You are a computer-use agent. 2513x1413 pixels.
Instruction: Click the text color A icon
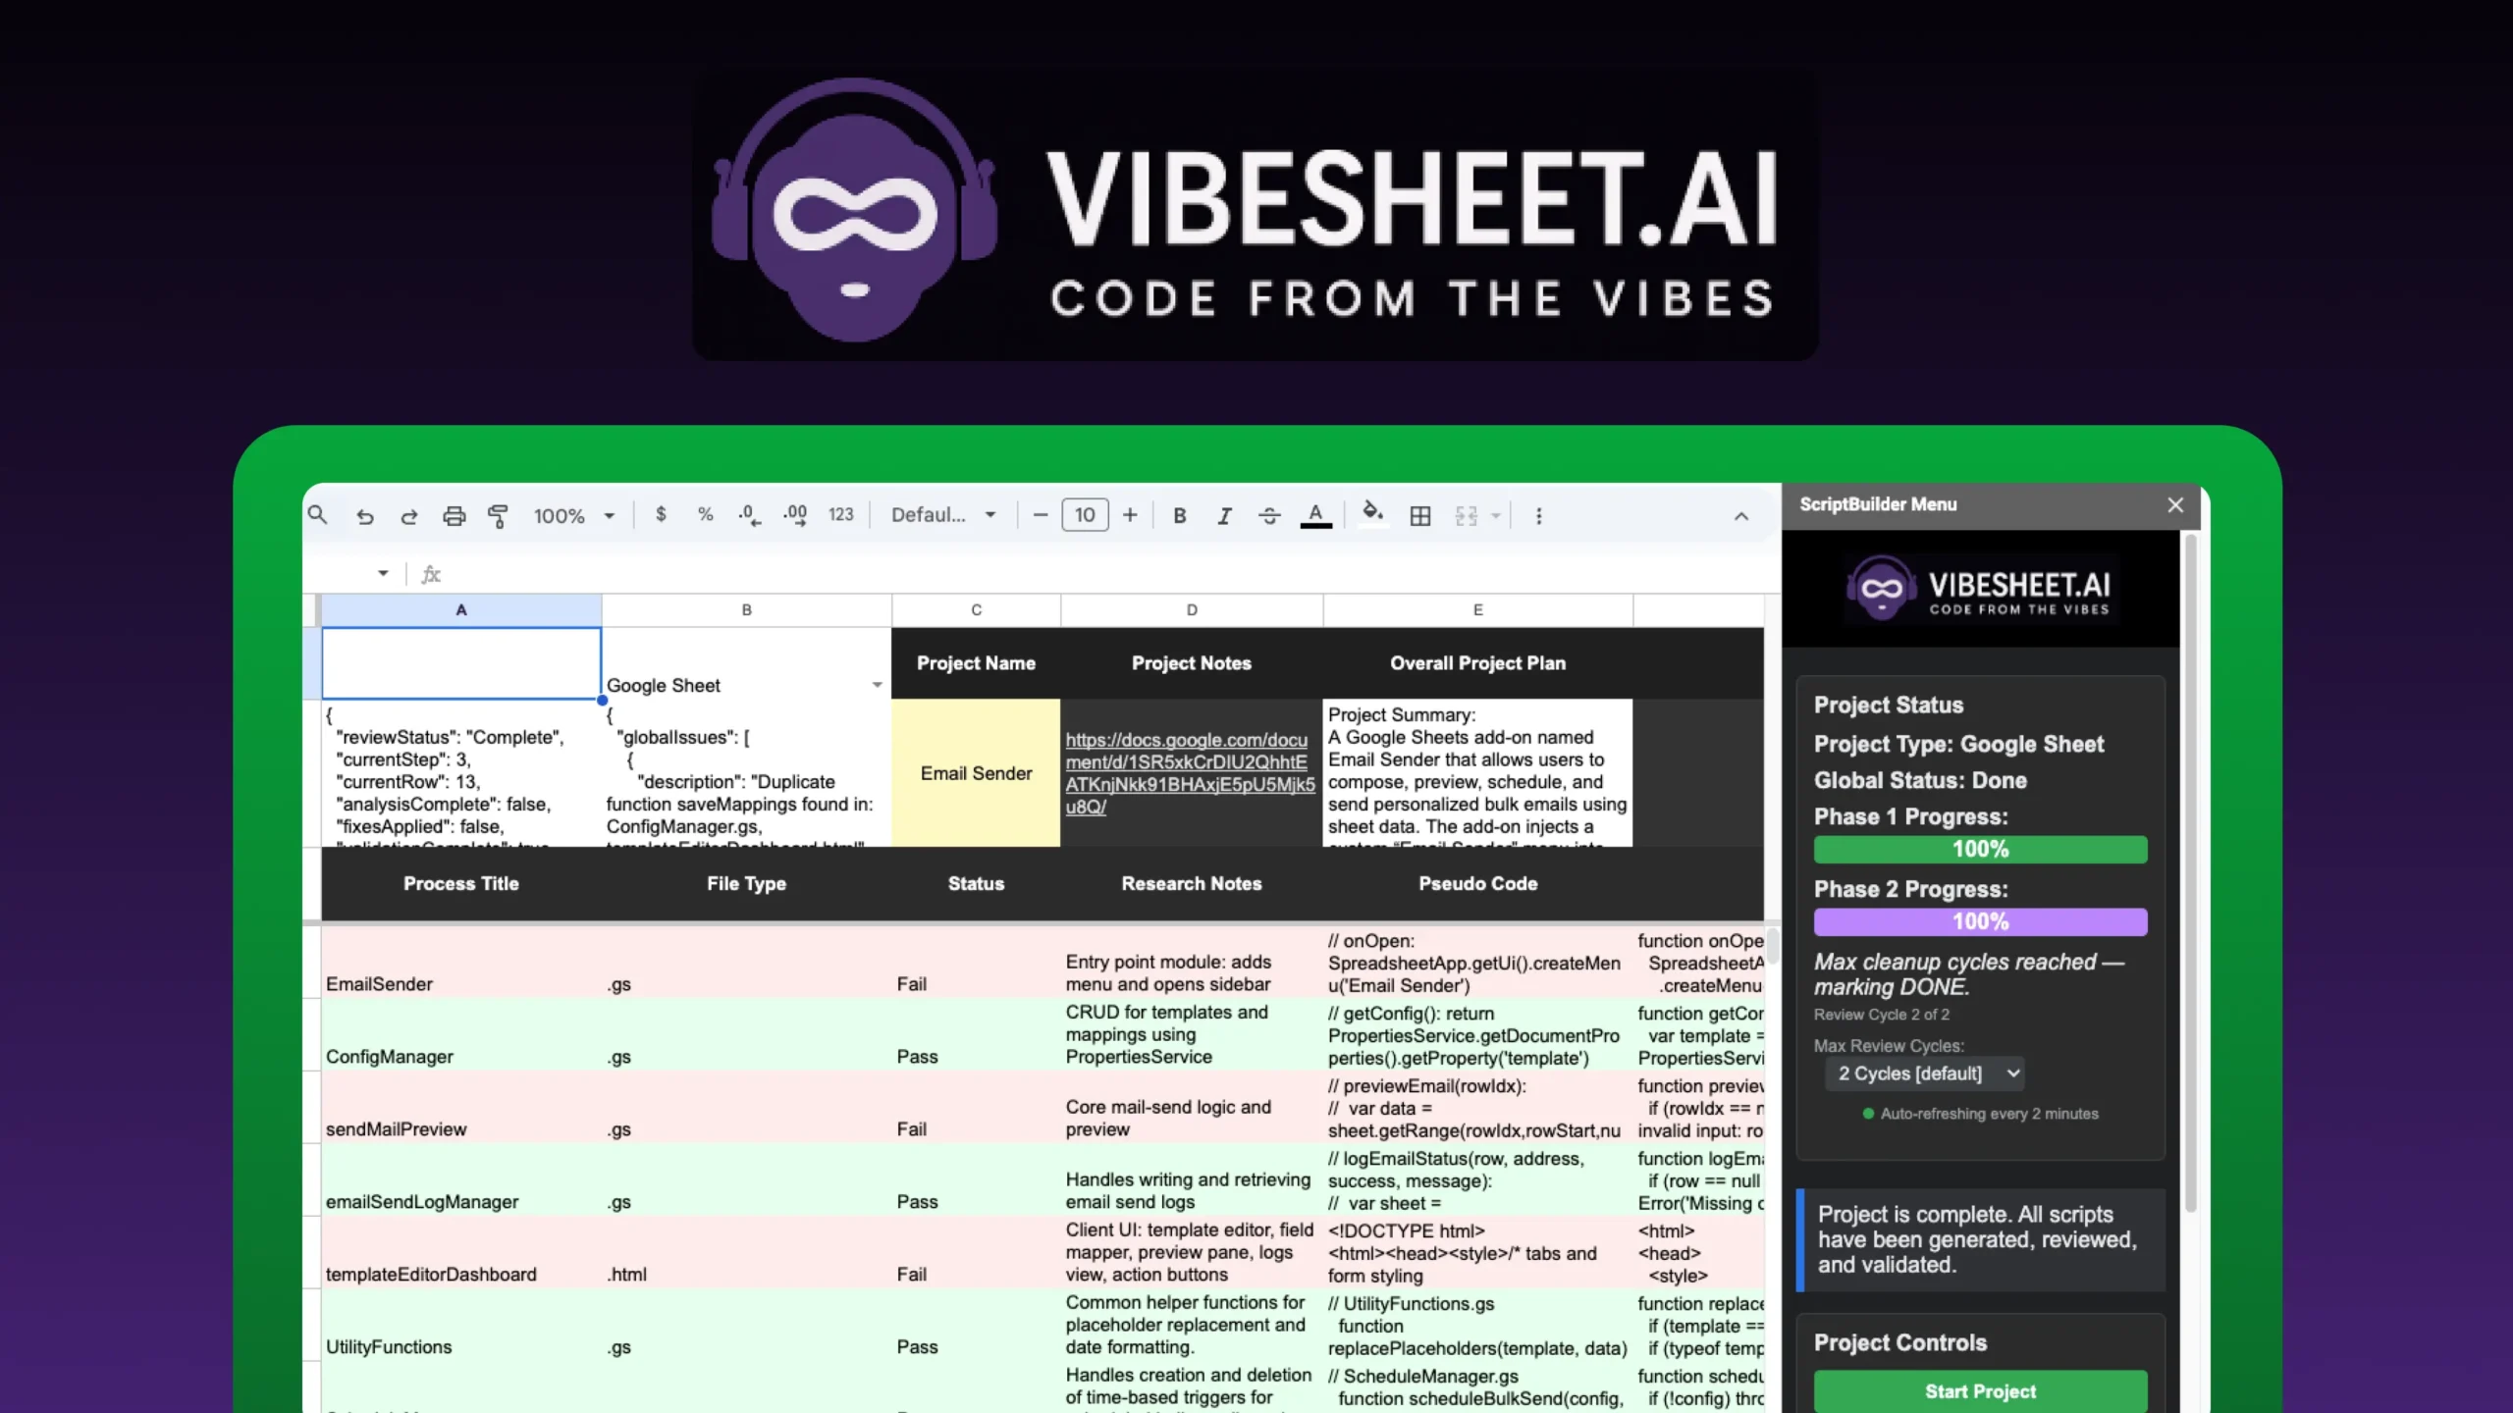[x=1315, y=515]
